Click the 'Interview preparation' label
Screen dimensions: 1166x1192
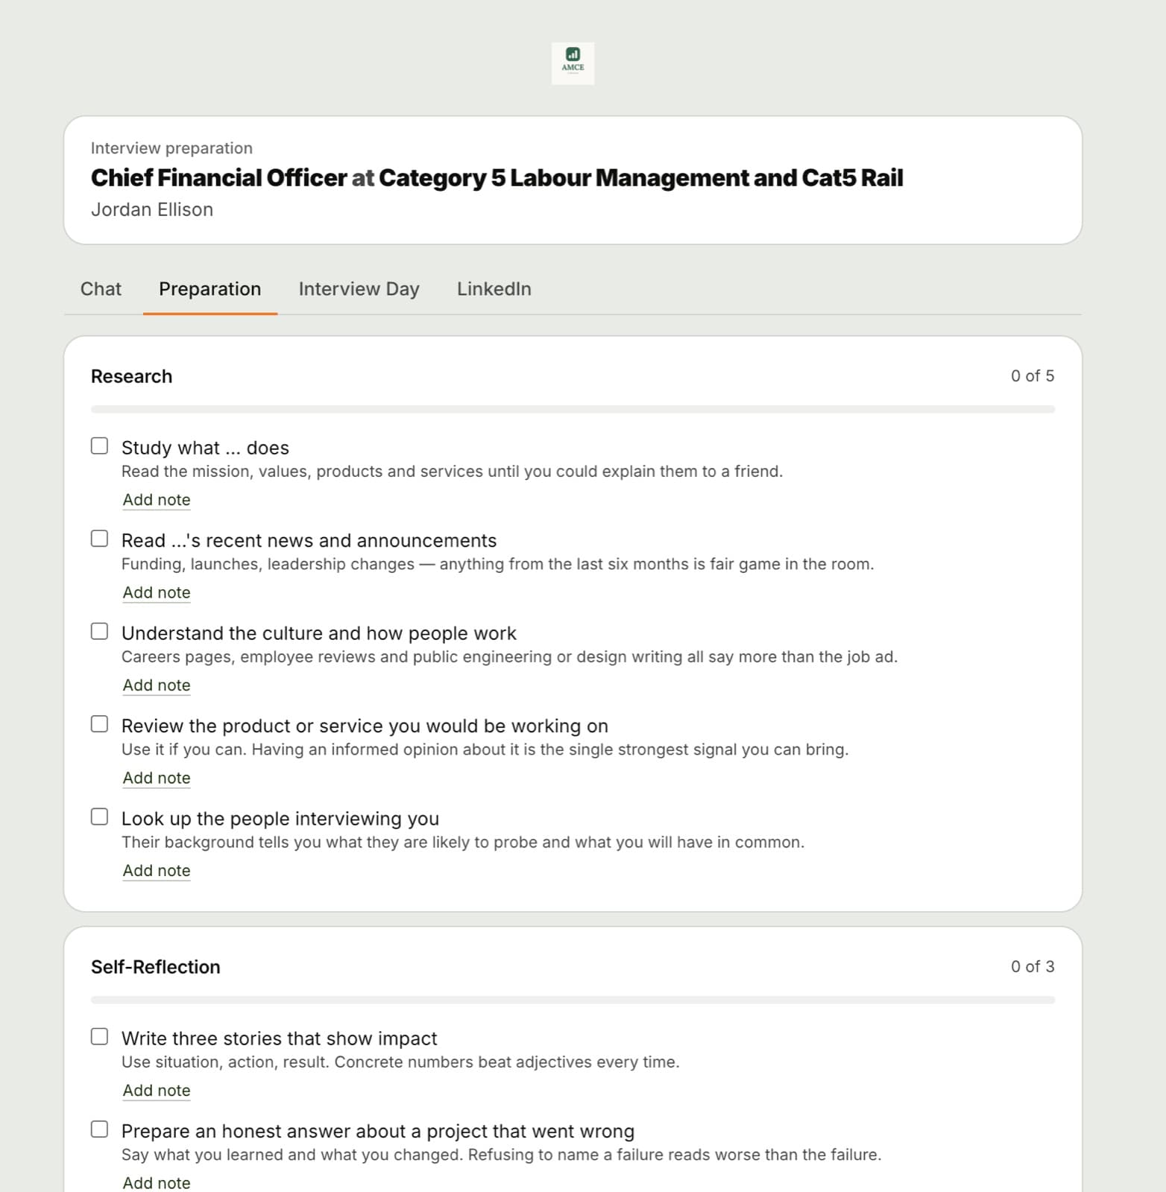(x=171, y=148)
